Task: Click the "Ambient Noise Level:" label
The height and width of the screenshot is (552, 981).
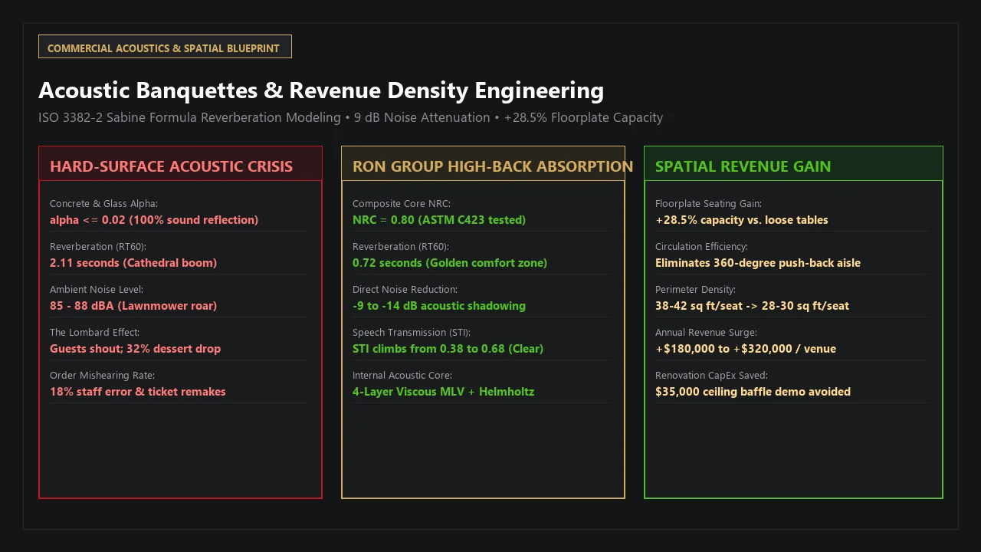Action: point(97,290)
